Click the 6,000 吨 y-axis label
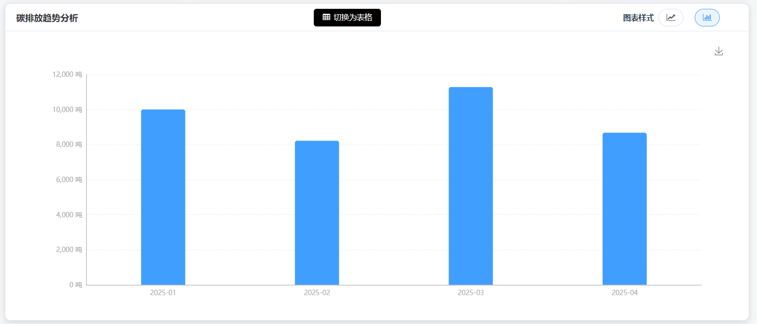 (69, 180)
